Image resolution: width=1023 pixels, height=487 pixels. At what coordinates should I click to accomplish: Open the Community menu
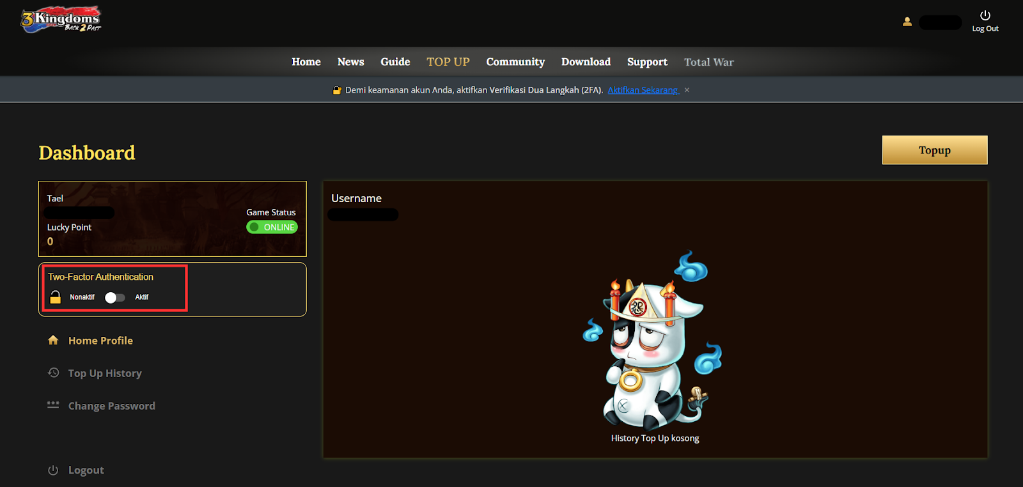pyautogui.click(x=515, y=62)
